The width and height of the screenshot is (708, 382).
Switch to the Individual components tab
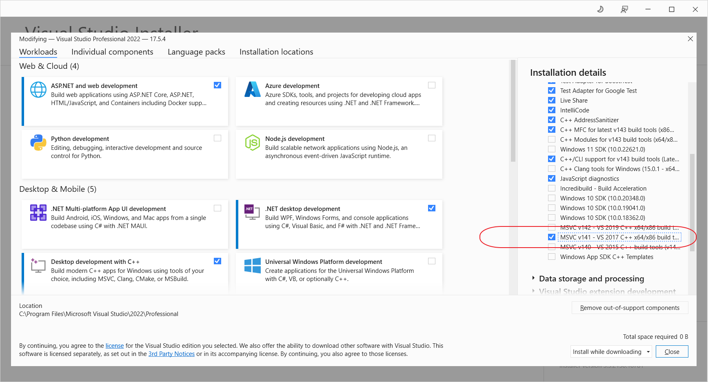click(112, 52)
